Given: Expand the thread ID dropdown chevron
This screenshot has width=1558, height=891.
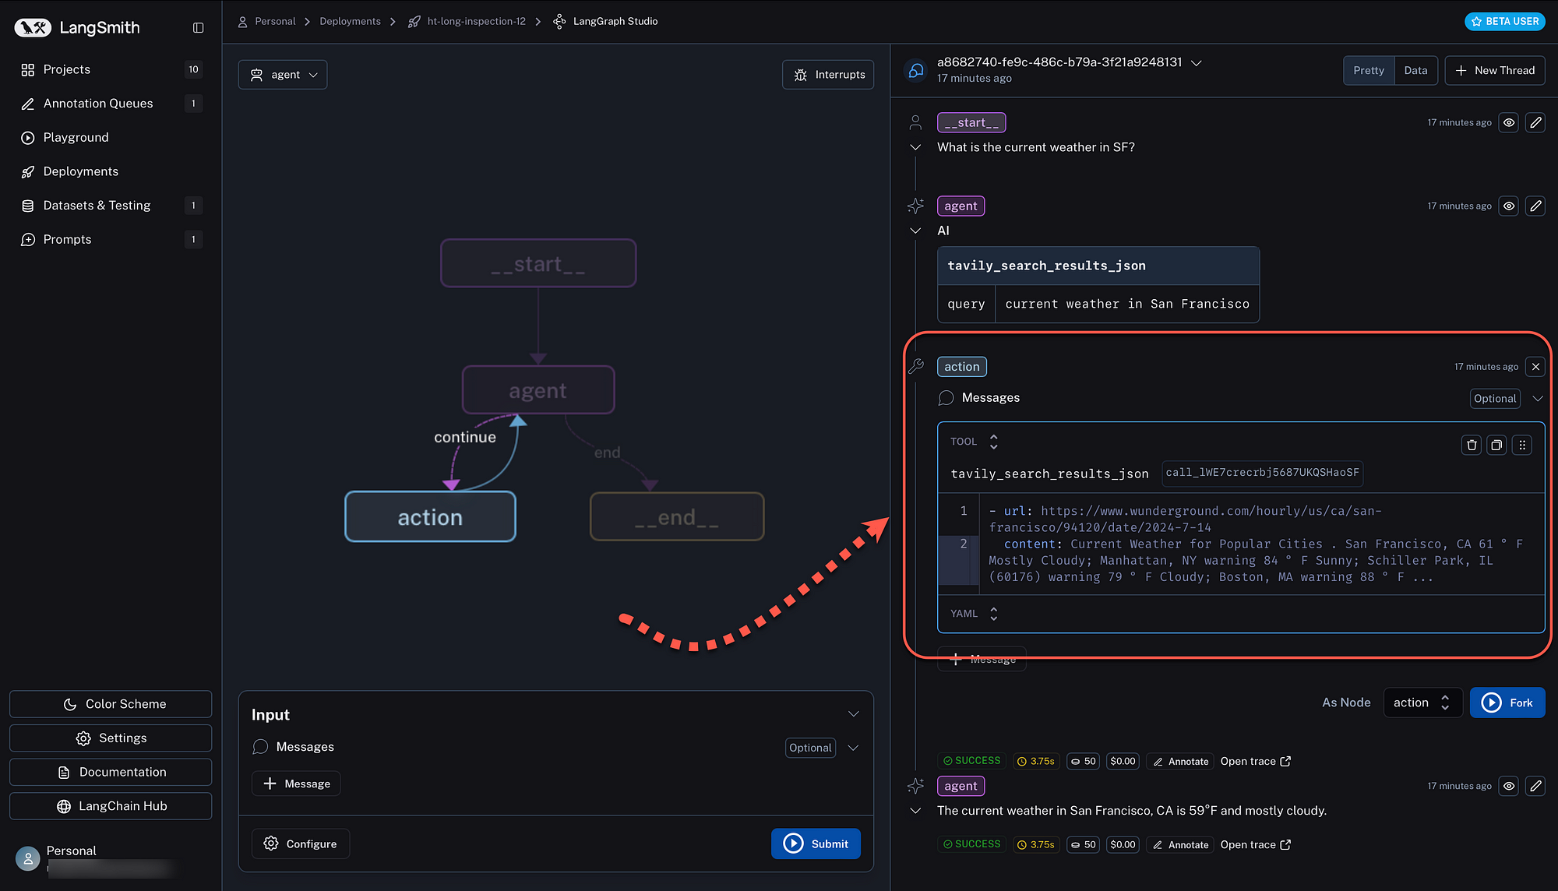Looking at the screenshot, I should [x=1197, y=62].
